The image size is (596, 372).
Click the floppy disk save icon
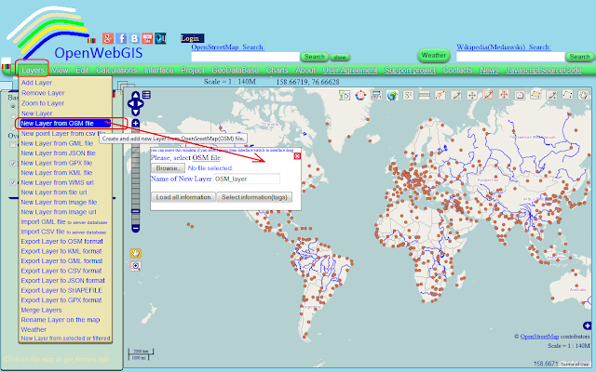click(520, 95)
